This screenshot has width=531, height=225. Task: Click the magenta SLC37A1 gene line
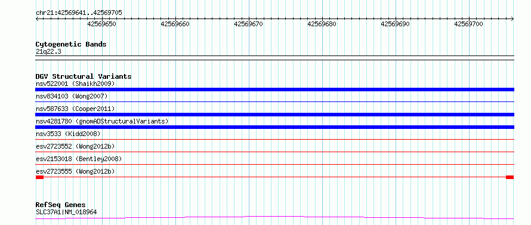click(x=274, y=217)
